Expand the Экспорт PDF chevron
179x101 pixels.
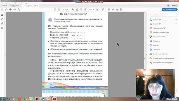[176, 20]
